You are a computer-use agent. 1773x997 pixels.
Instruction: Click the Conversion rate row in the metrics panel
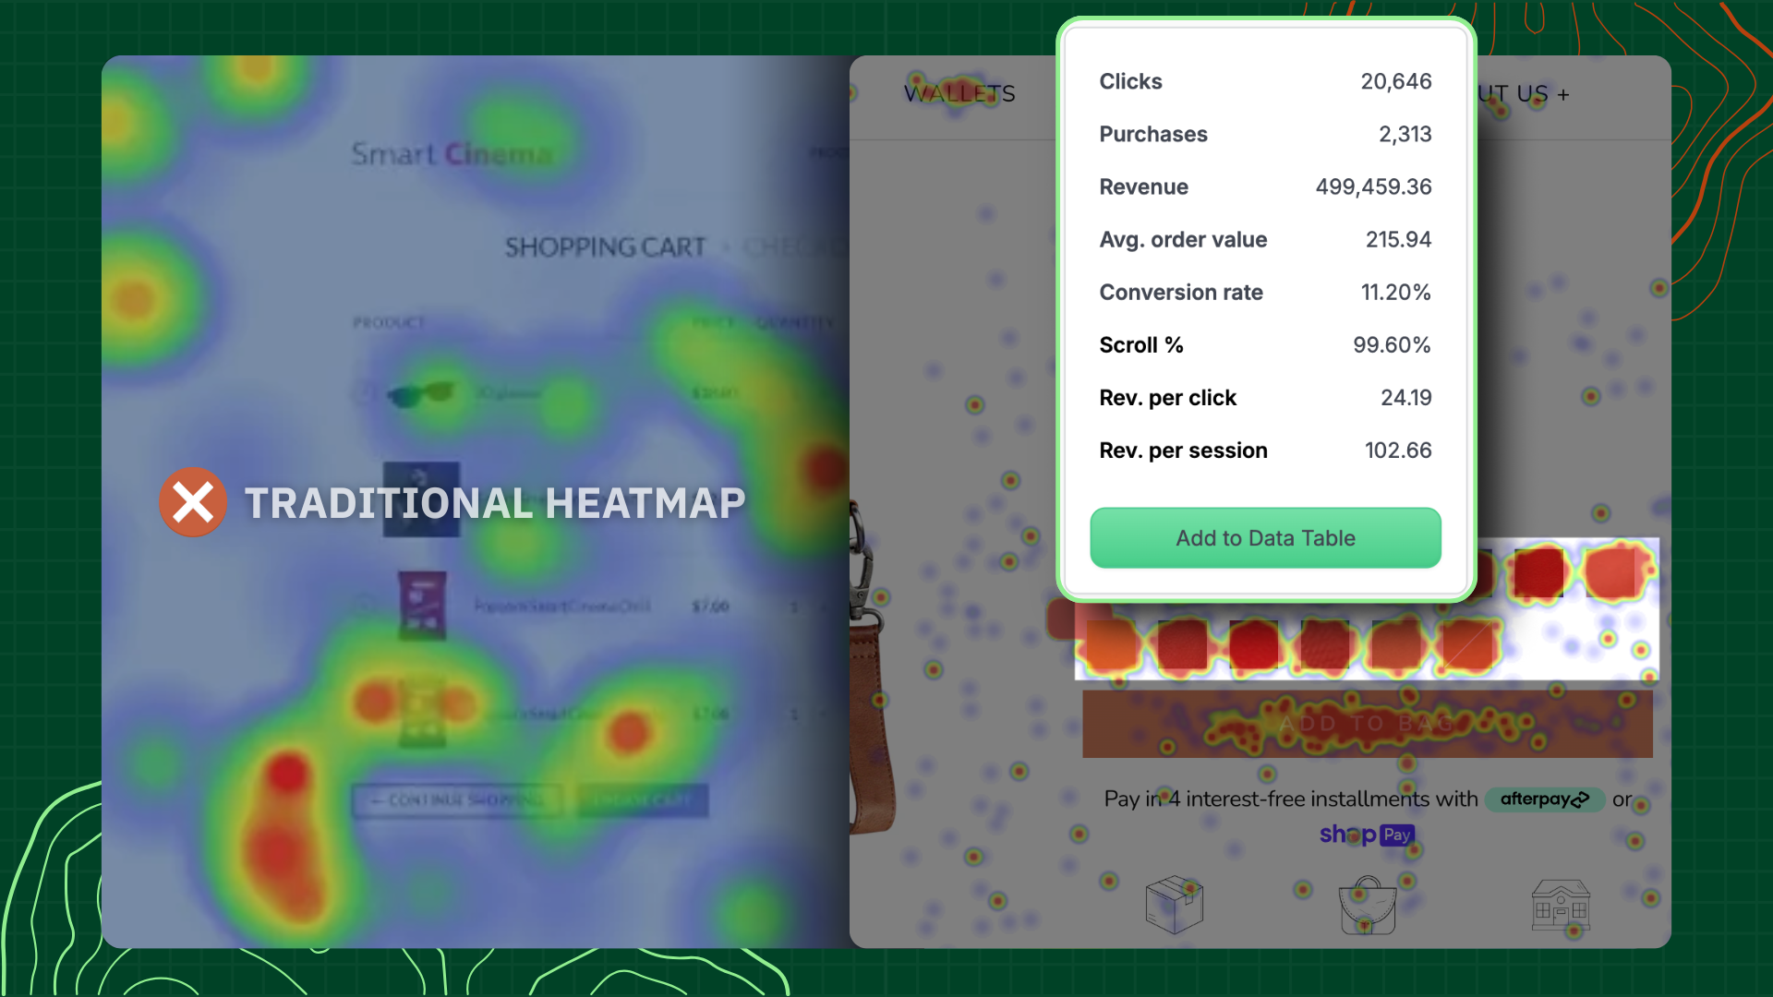click(1265, 293)
